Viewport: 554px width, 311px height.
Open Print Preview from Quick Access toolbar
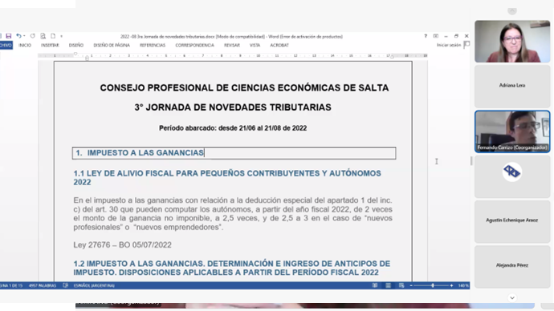pos(43,36)
